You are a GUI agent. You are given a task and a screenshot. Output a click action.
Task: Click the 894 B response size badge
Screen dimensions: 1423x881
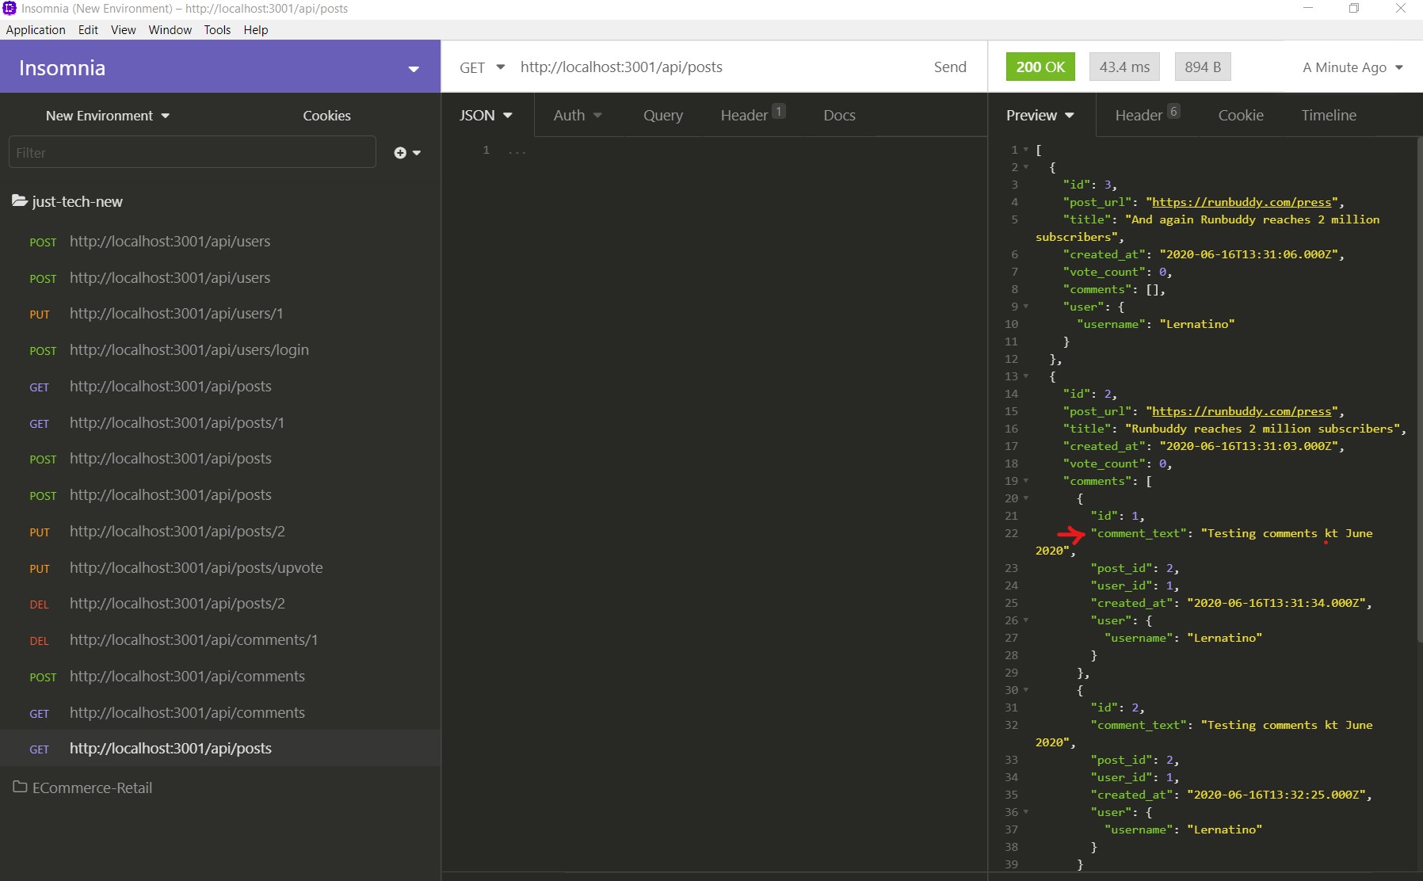click(1203, 67)
